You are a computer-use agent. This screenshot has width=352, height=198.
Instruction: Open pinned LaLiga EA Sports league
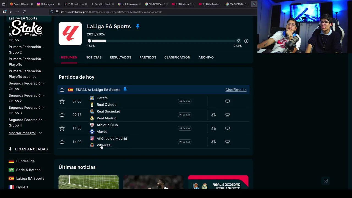[x=30, y=178]
